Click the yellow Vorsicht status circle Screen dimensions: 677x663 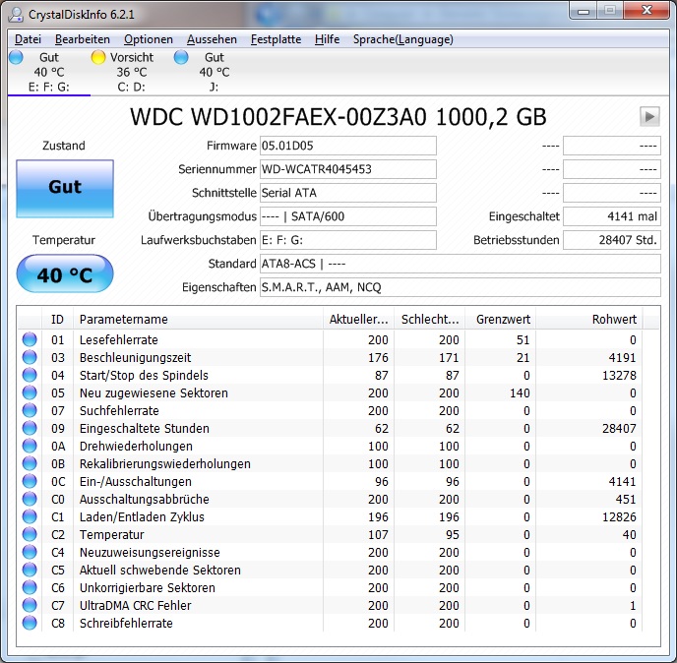pyautogui.click(x=98, y=57)
